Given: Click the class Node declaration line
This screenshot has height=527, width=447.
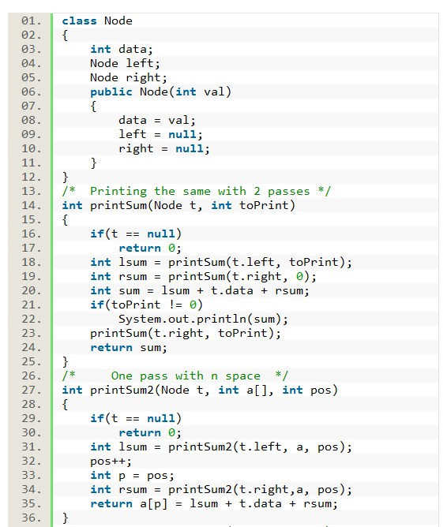Looking at the screenshot, I should click(97, 21).
